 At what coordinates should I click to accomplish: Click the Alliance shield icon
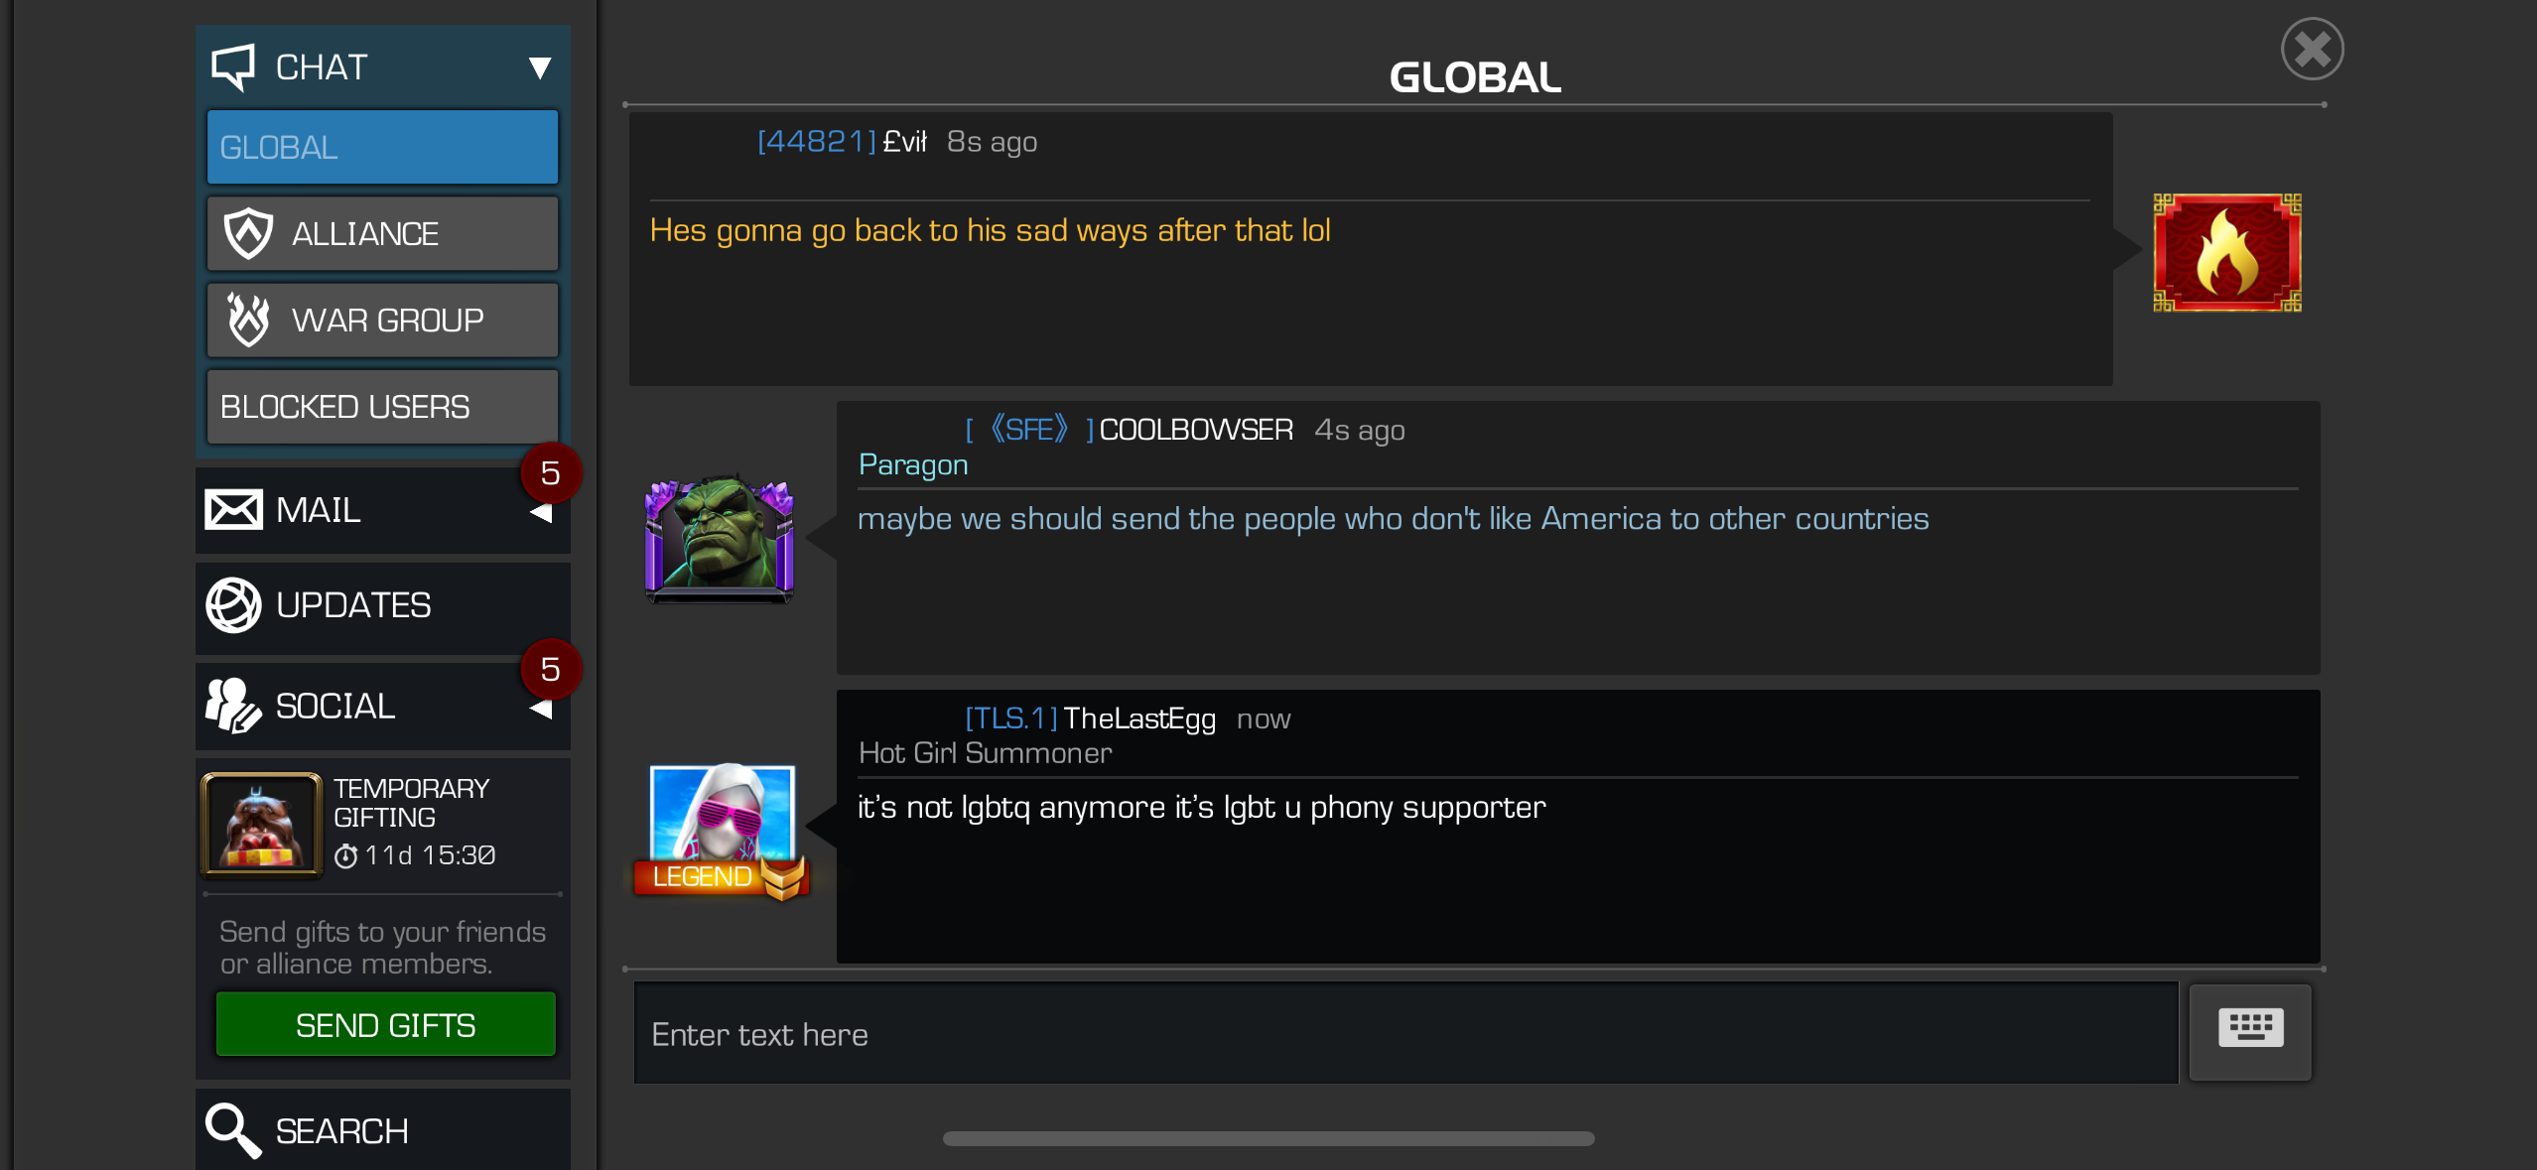coord(248,233)
